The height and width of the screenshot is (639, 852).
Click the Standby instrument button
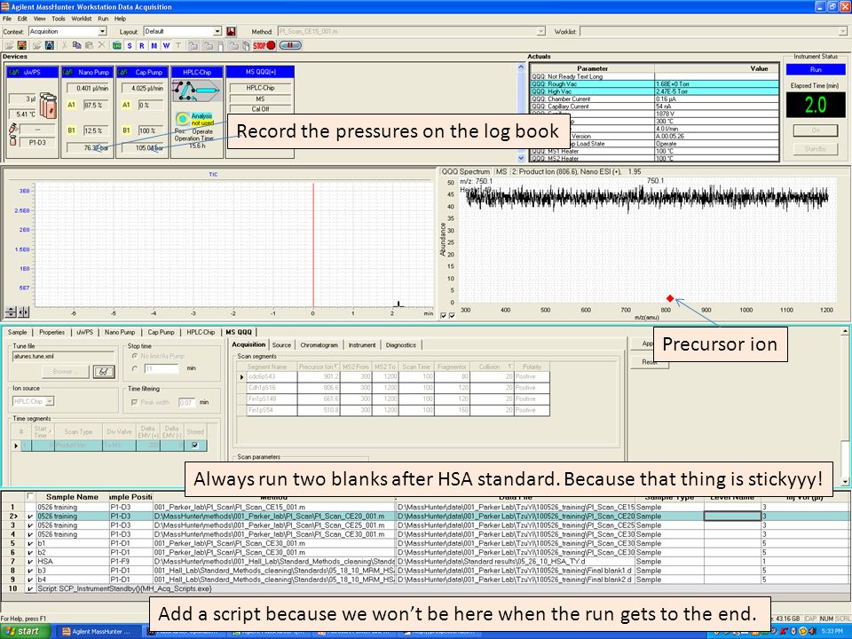[x=816, y=149]
